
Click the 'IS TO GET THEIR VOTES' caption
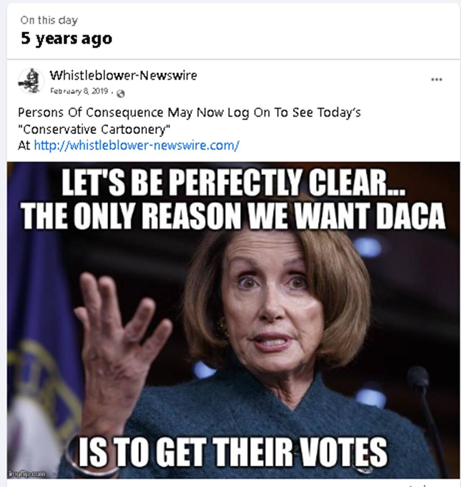click(x=232, y=452)
